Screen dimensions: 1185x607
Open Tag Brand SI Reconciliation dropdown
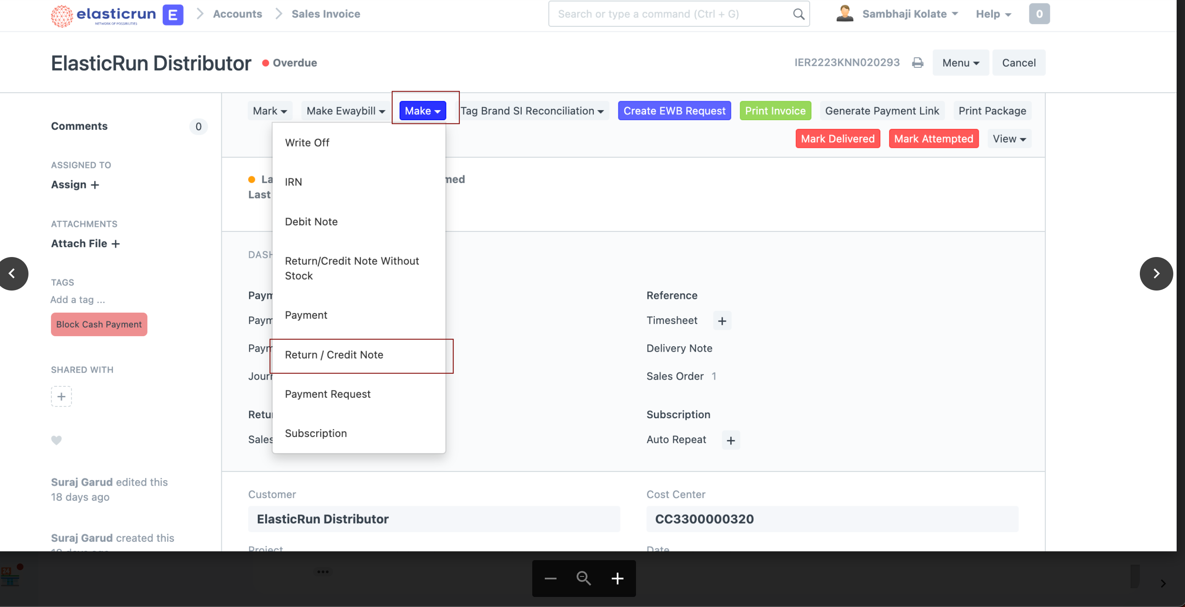tap(532, 111)
